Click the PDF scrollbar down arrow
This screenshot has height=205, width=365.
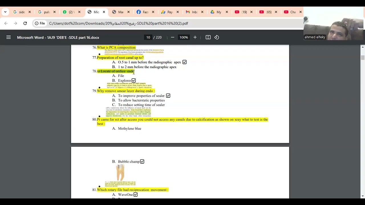coord(363,196)
